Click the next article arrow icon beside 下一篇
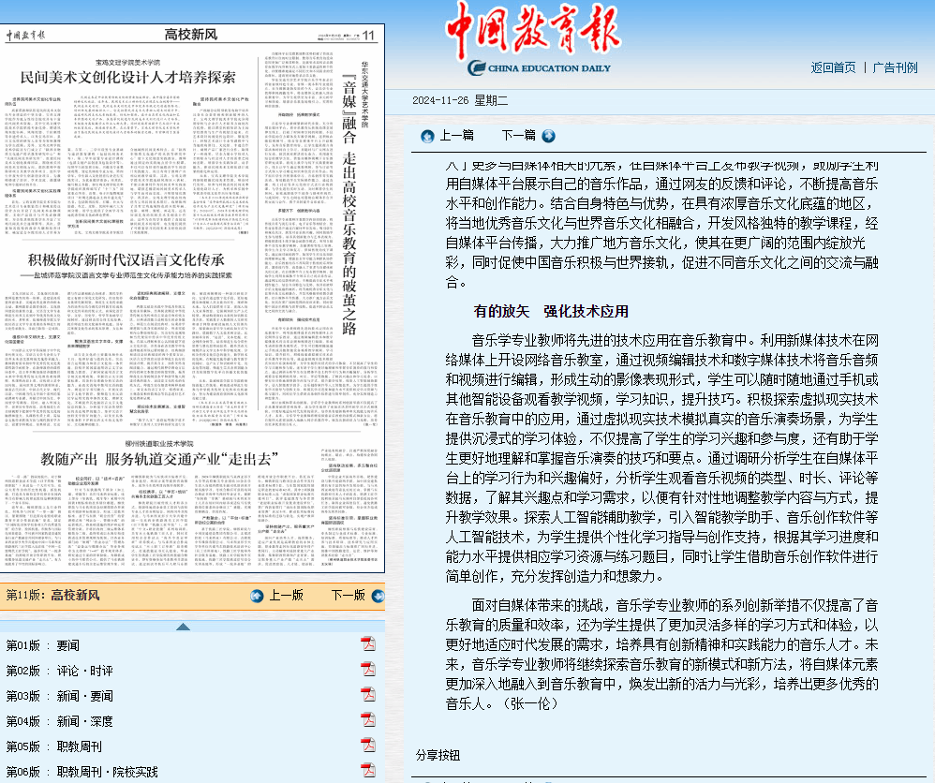 click(x=548, y=136)
